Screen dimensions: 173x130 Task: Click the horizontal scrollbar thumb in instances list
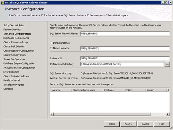[102, 114]
